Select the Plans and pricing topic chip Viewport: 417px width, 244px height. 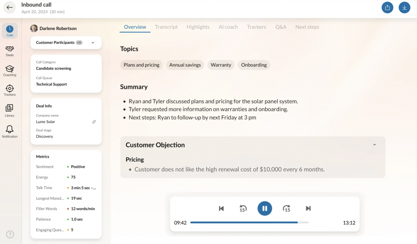[x=141, y=65]
